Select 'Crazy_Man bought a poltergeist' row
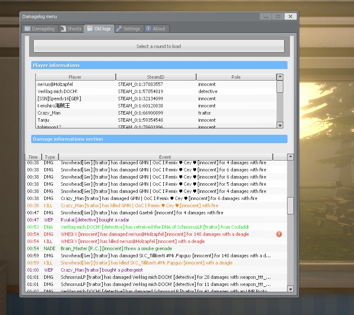The width and height of the screenshot is (354, 315). tap(156, 270)
